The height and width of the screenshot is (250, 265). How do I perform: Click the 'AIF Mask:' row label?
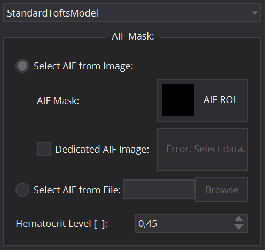[x=58, y=101]
